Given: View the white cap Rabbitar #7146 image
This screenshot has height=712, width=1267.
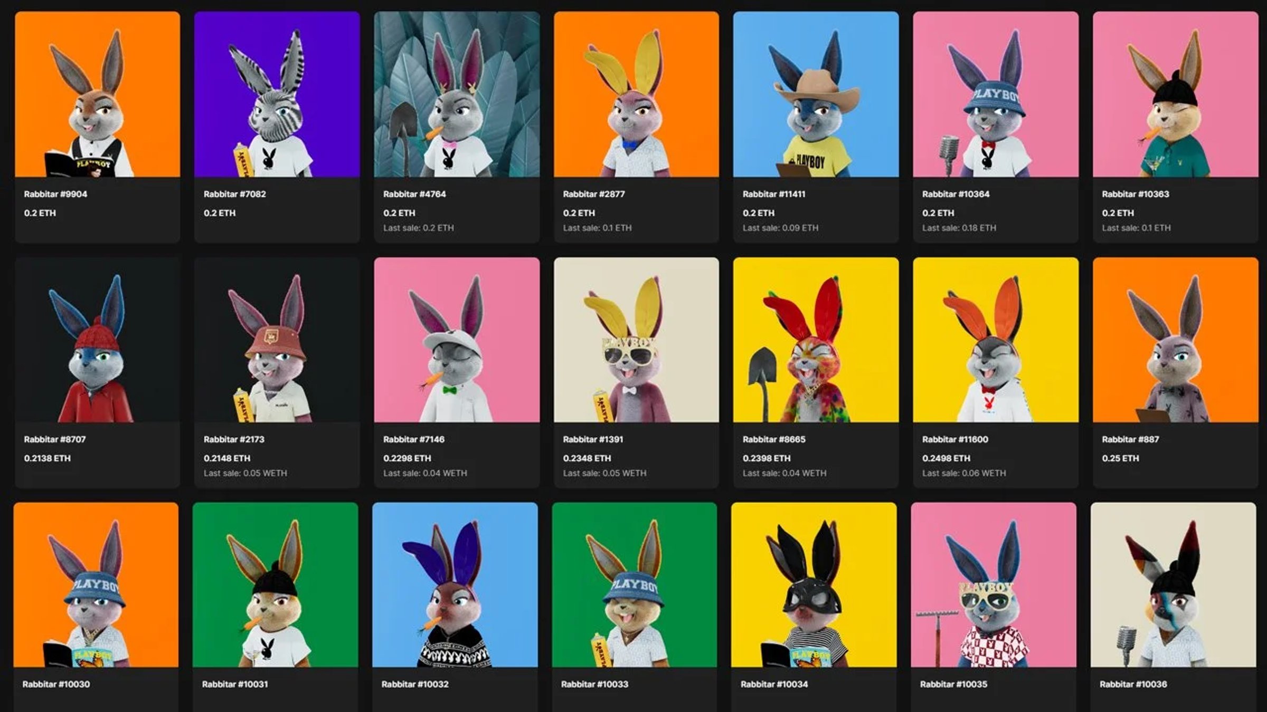Looking at the screenshot, I should pyautogui.click(x=457, y=340).
